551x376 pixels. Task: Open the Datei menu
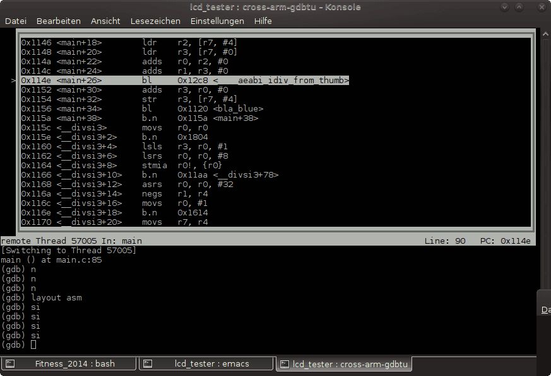[x=16, y=21]
